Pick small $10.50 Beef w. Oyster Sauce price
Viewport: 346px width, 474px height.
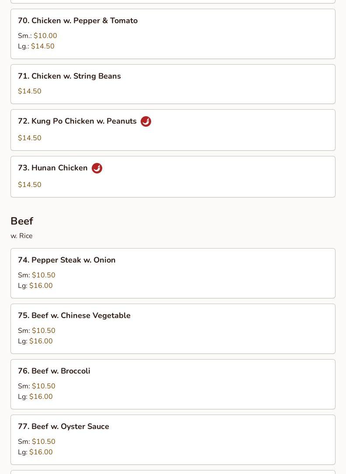tap(44, 442)
